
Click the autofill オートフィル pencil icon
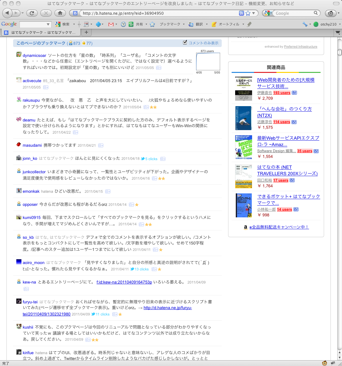click(x=214, y=24)
